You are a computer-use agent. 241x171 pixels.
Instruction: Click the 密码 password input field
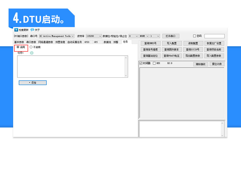tap(214, 36)
